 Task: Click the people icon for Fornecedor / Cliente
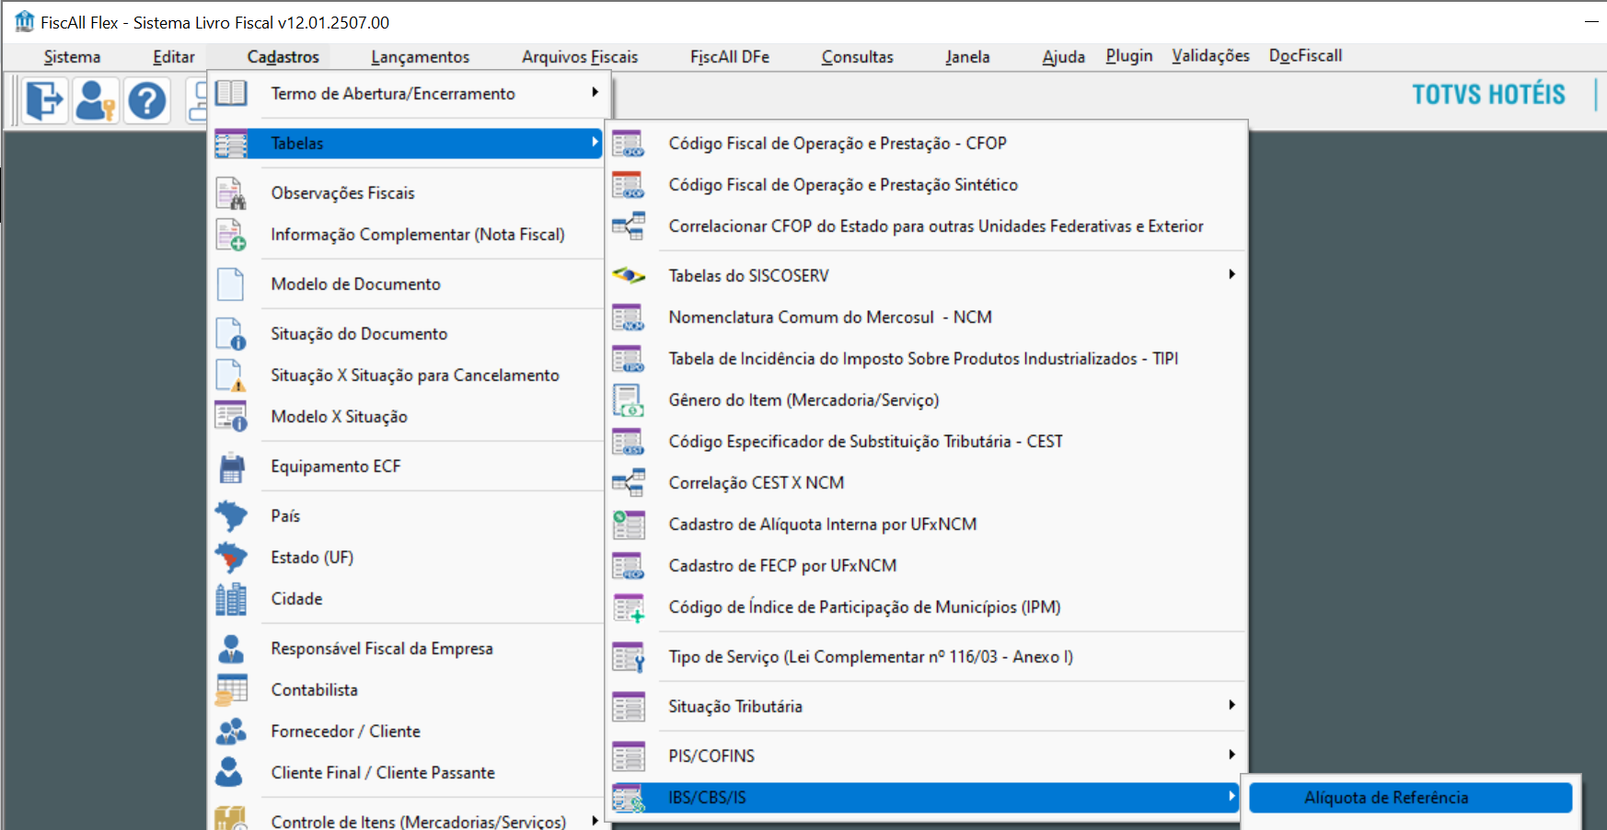tap(231, 732)
